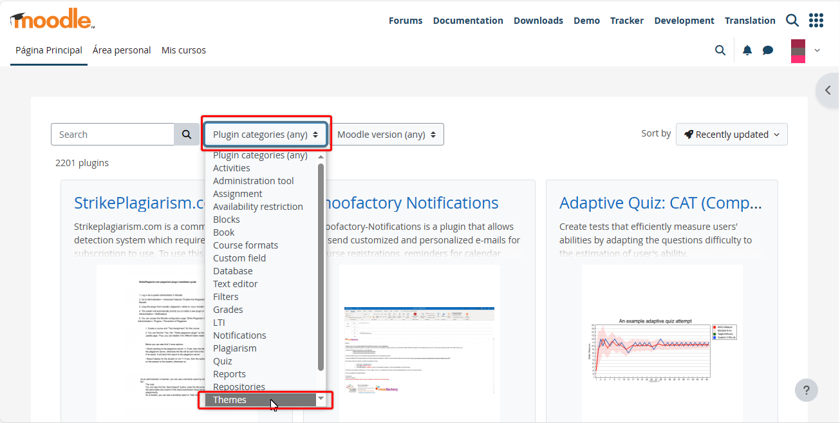
Task: Open the Translation link
Action: pos(750,21)
